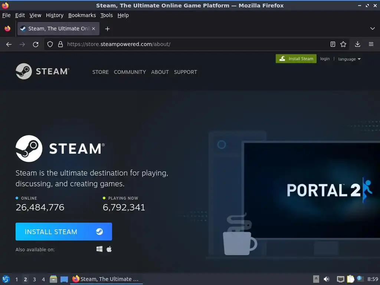
Task: Click the green Install Steam button
Action: [296, 59]
